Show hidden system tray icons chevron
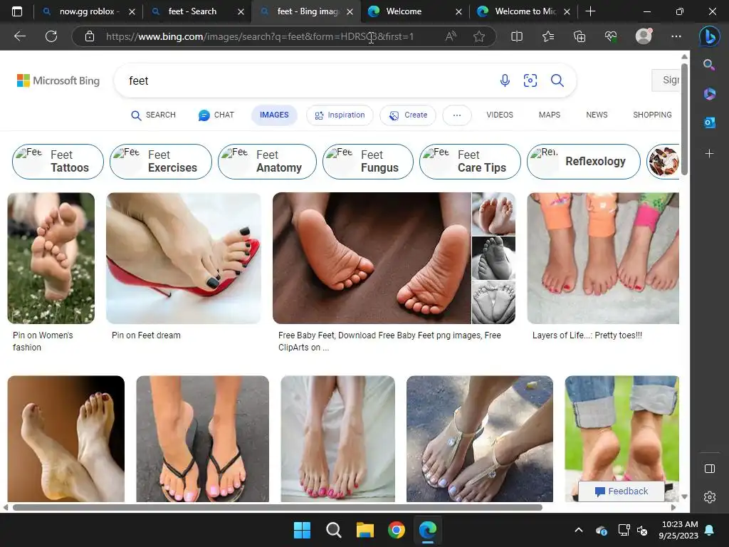 click(579, 530)
